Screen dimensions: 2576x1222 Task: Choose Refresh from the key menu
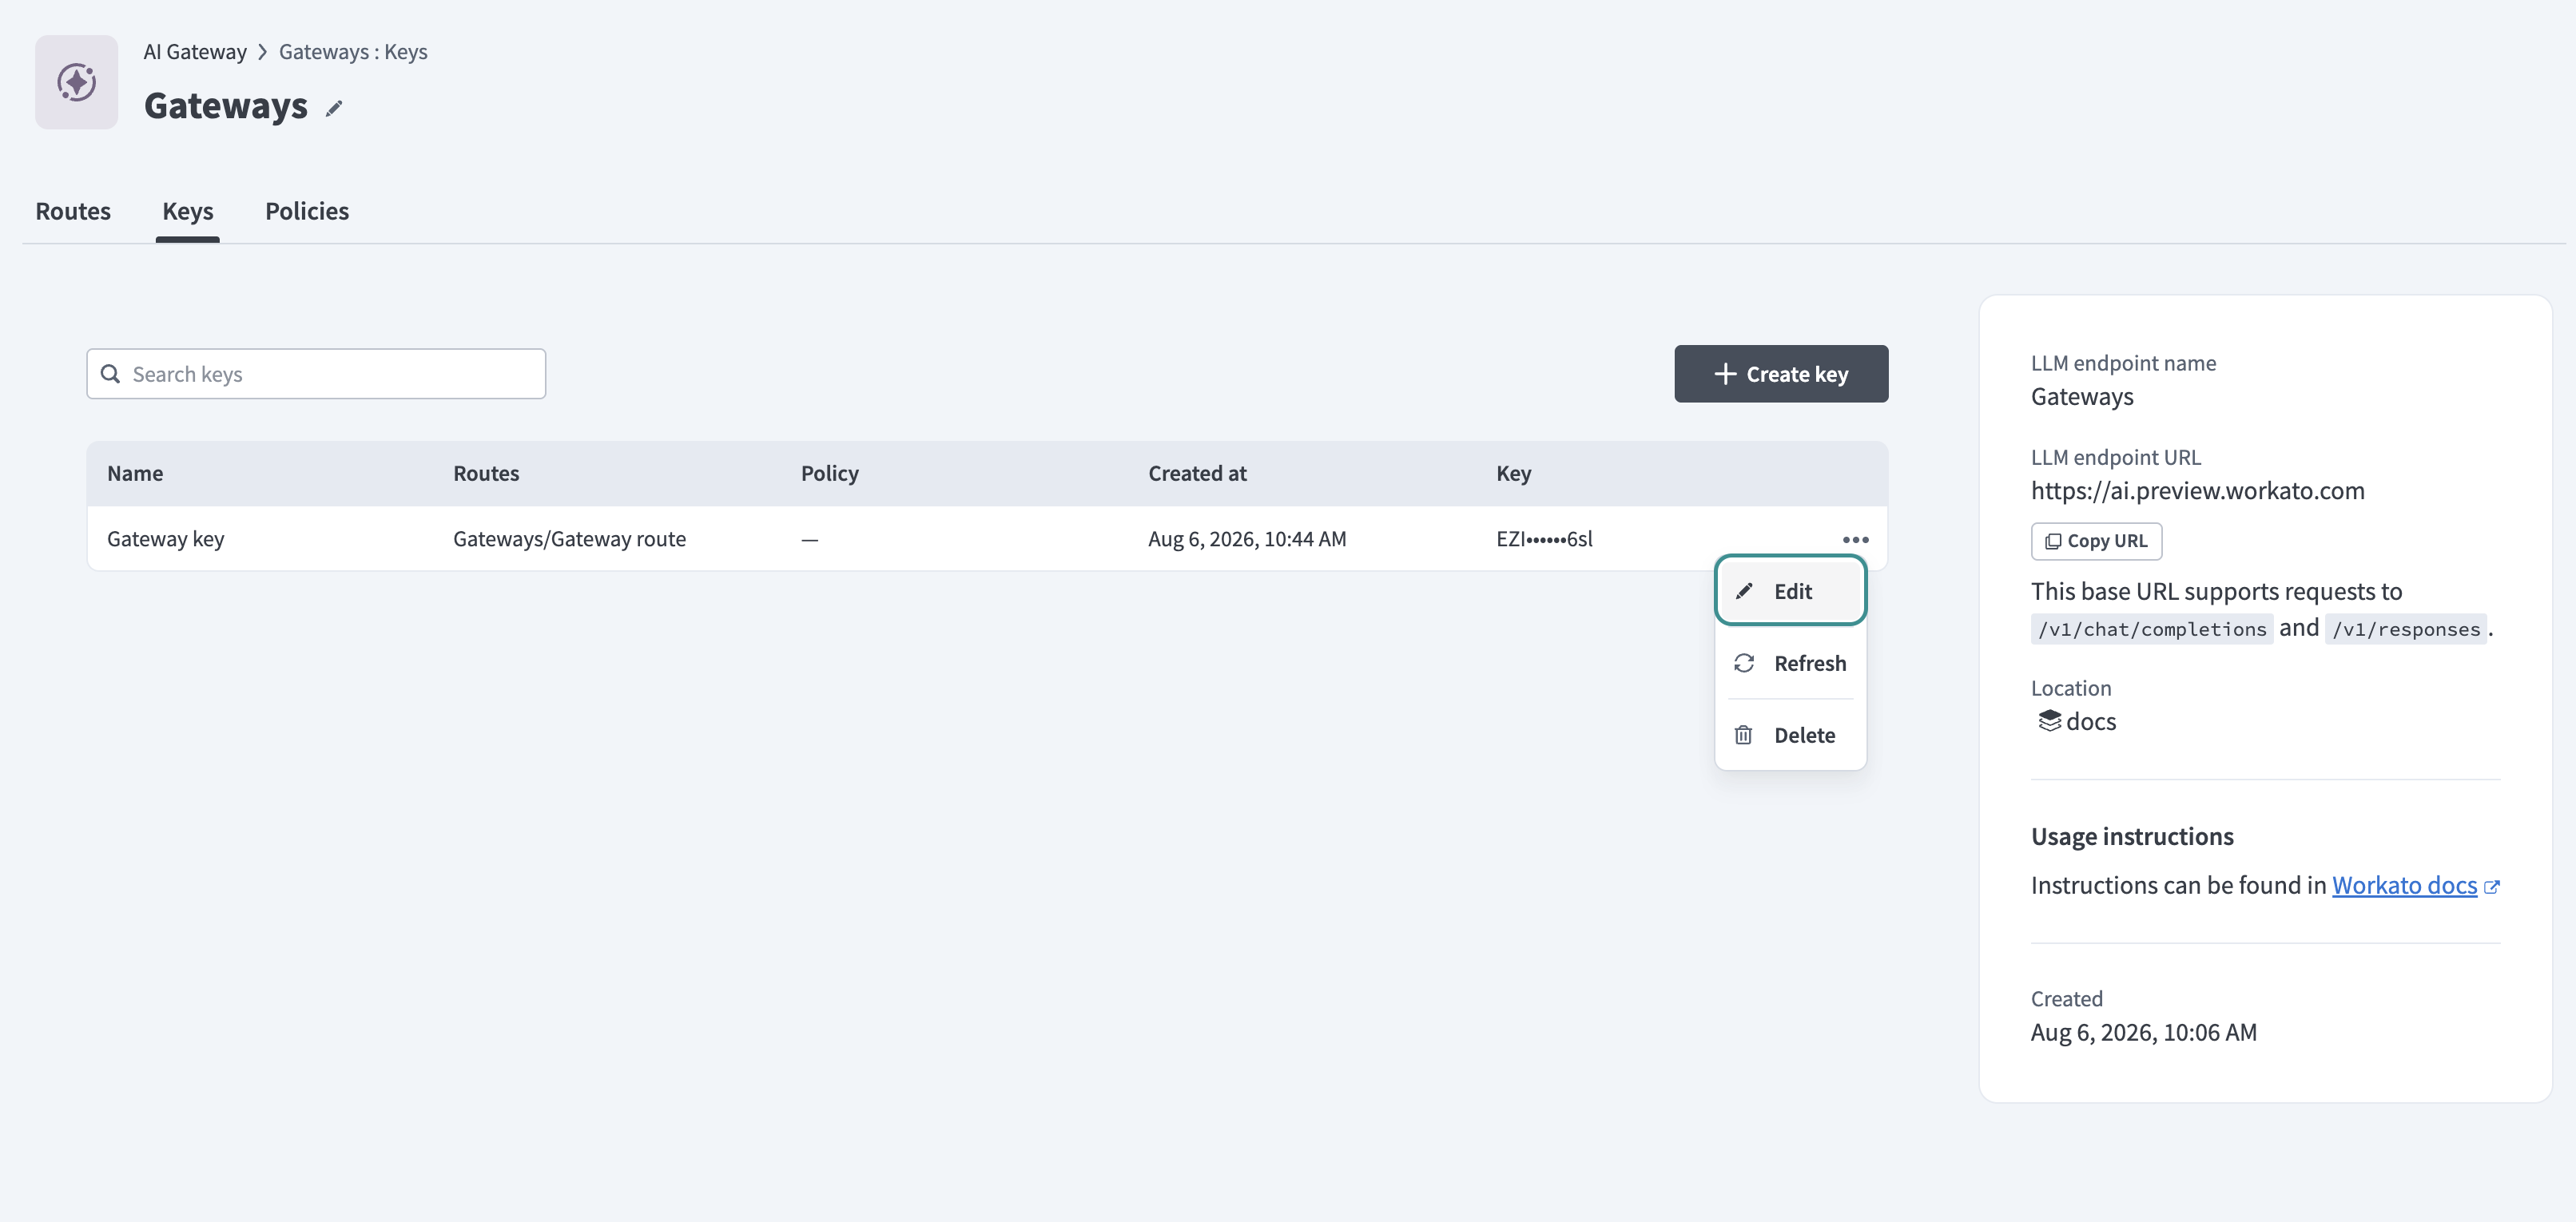tap(1790, 663)
